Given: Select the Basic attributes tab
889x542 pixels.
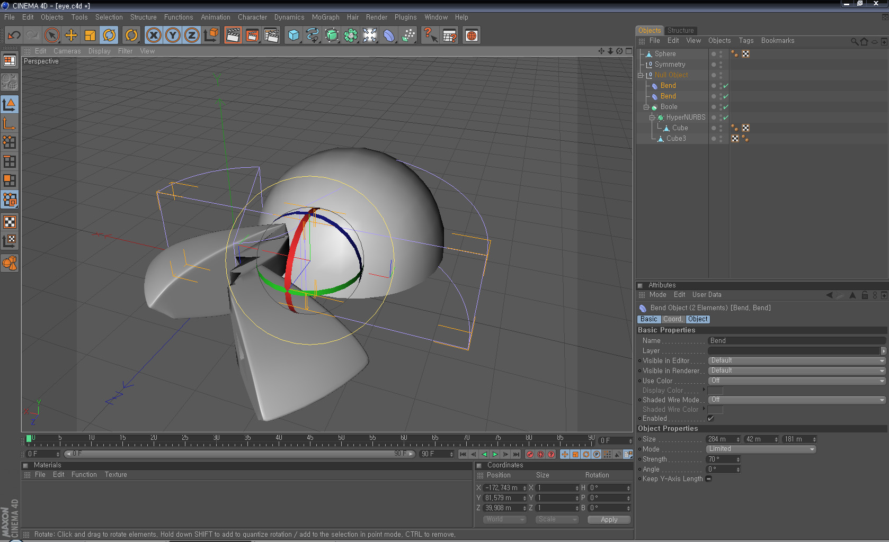Looking at the screenshot, I should 648,319.
